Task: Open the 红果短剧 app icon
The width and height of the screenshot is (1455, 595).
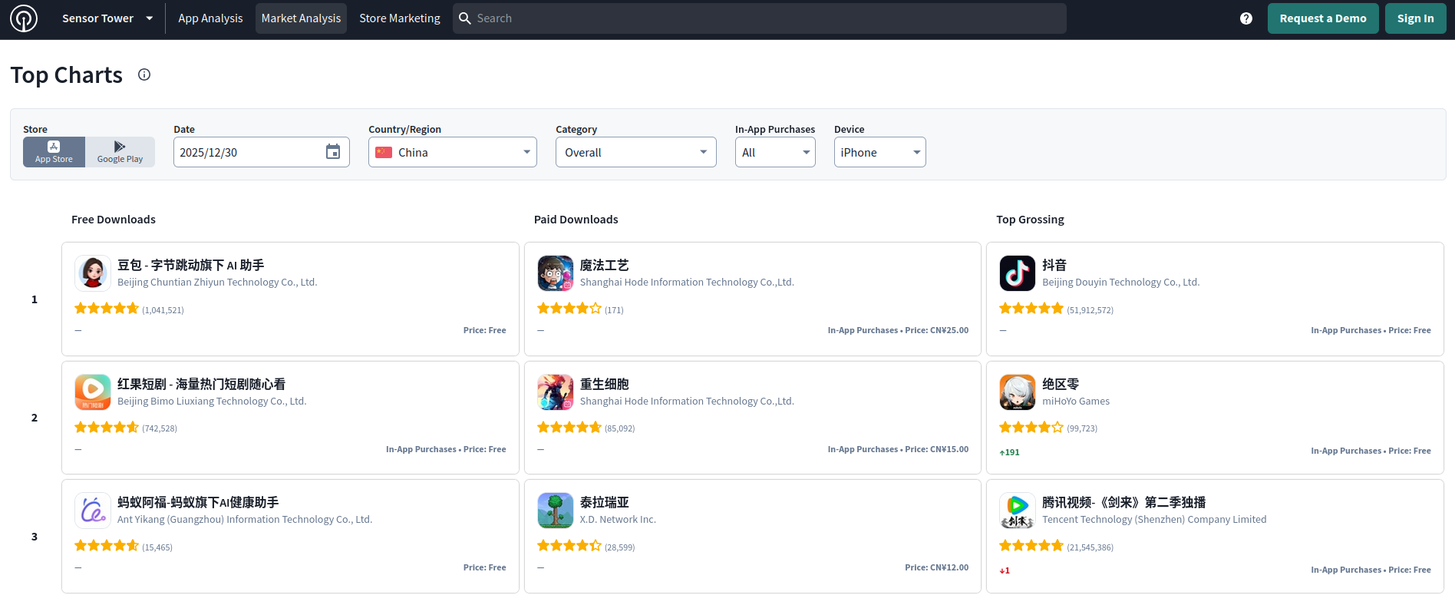Action: pos(93,392)
